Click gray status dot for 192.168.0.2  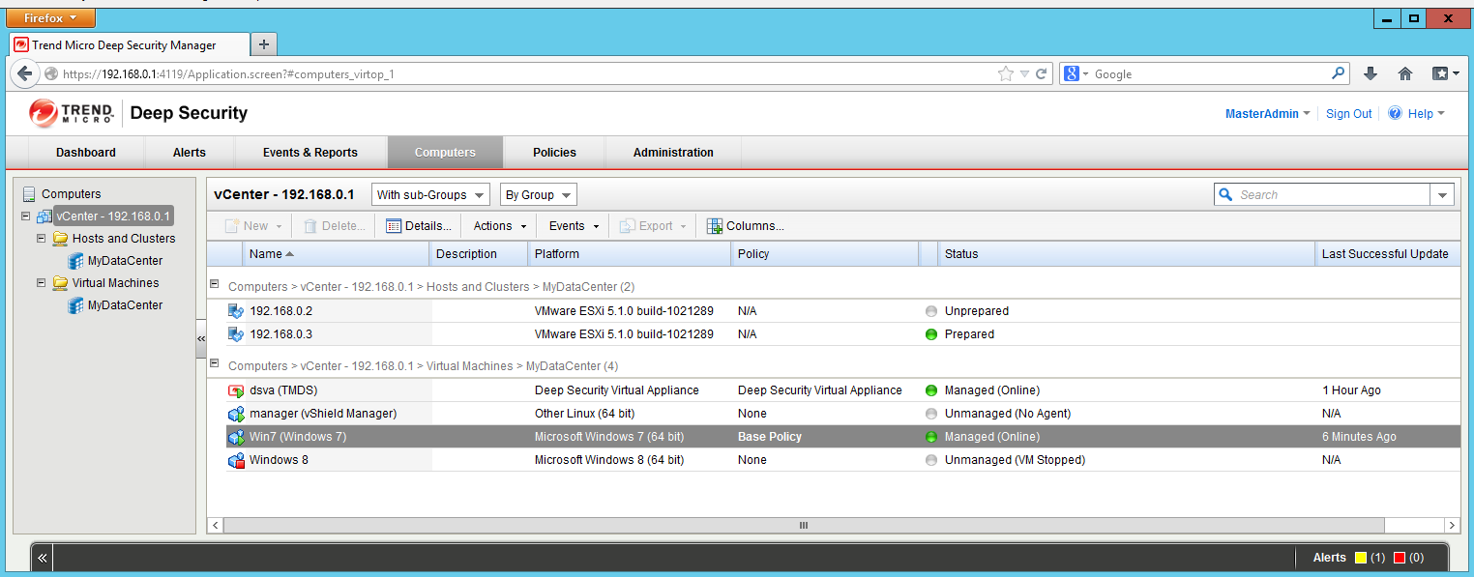point(931,311)
